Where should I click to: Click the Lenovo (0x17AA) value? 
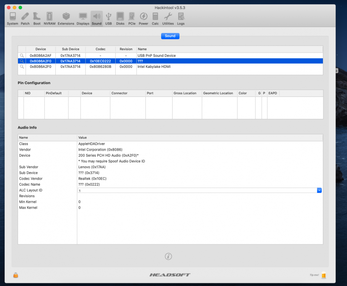[92, 167]
